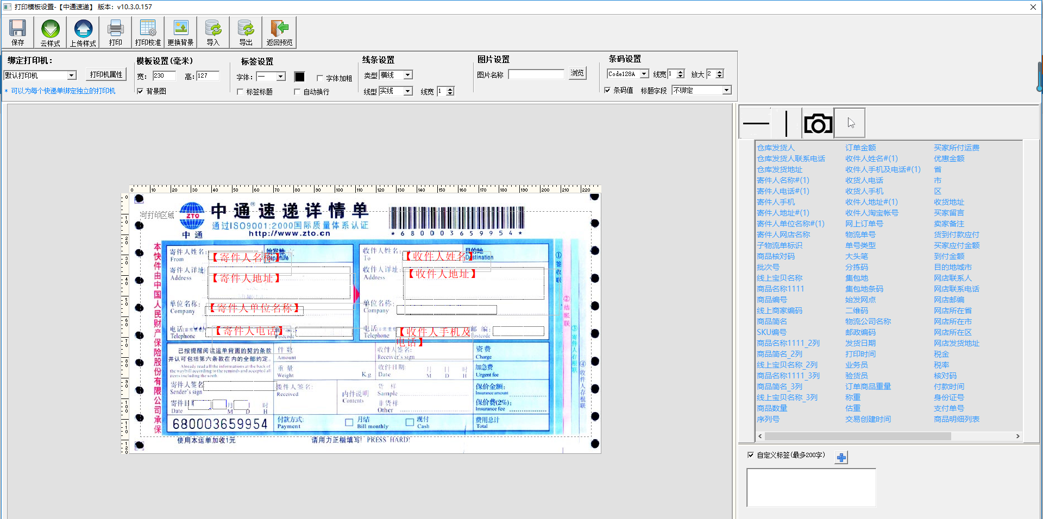The image size is (1043, 519).
Task: Select field 买家所付运费
Action: [x=957, y=148]
